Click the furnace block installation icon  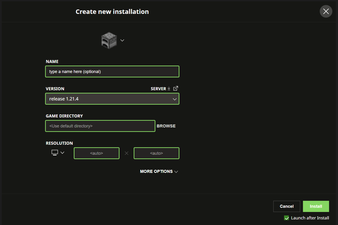(x=109, y=40)
